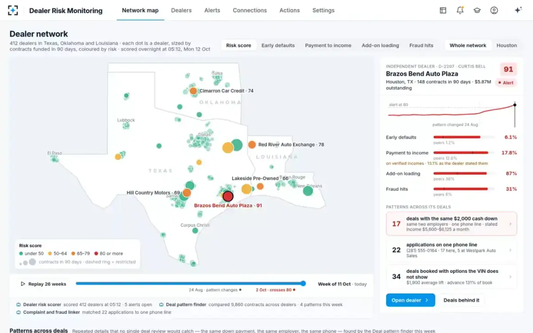
Task: Open the layout panel icon in header
Action: click(443, 10)
